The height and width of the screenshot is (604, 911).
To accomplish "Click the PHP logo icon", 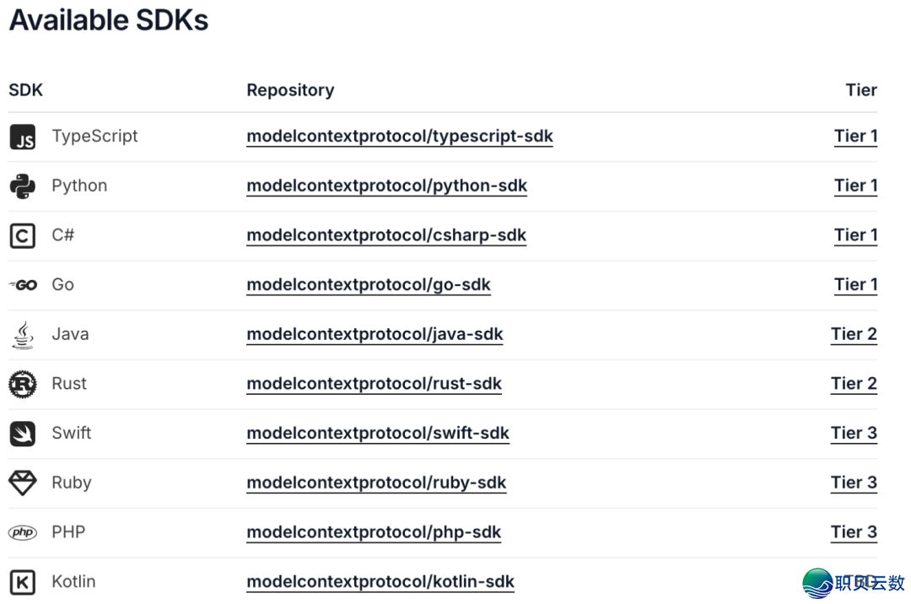I will (23, 533).
